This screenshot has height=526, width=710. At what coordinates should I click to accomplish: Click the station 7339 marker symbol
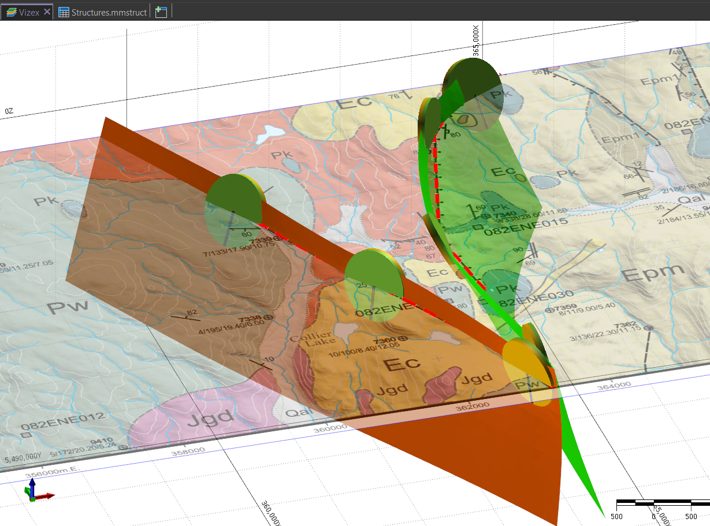[x=277, y=239]
